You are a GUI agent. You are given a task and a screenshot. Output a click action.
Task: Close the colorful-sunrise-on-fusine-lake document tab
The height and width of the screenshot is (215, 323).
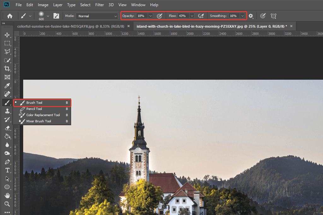(129, 26)
